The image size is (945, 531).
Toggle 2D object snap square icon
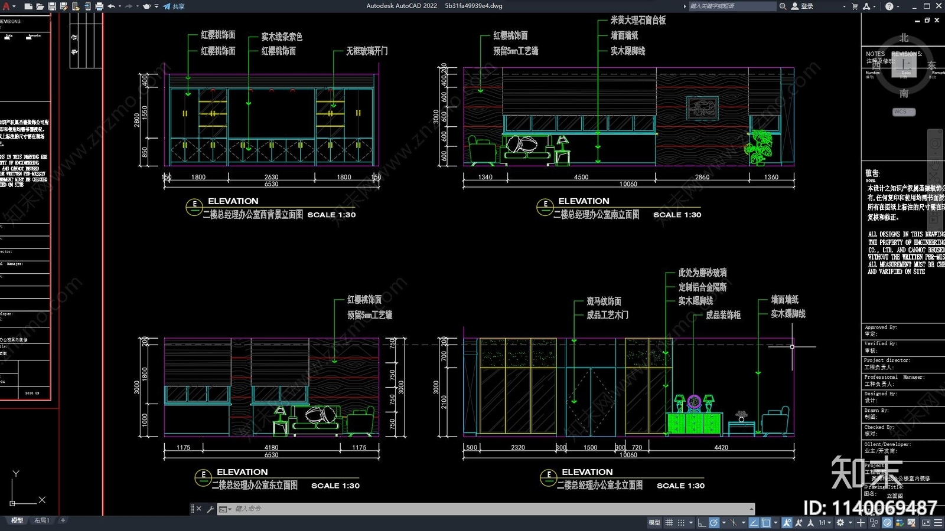point(765,523)
